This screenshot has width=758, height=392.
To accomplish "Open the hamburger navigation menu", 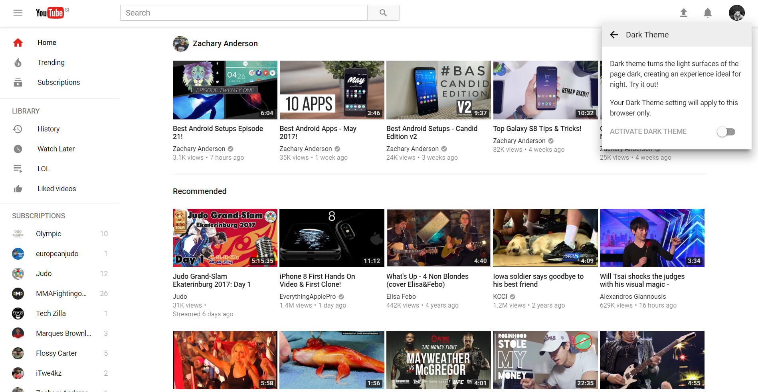I will (18, 13).
